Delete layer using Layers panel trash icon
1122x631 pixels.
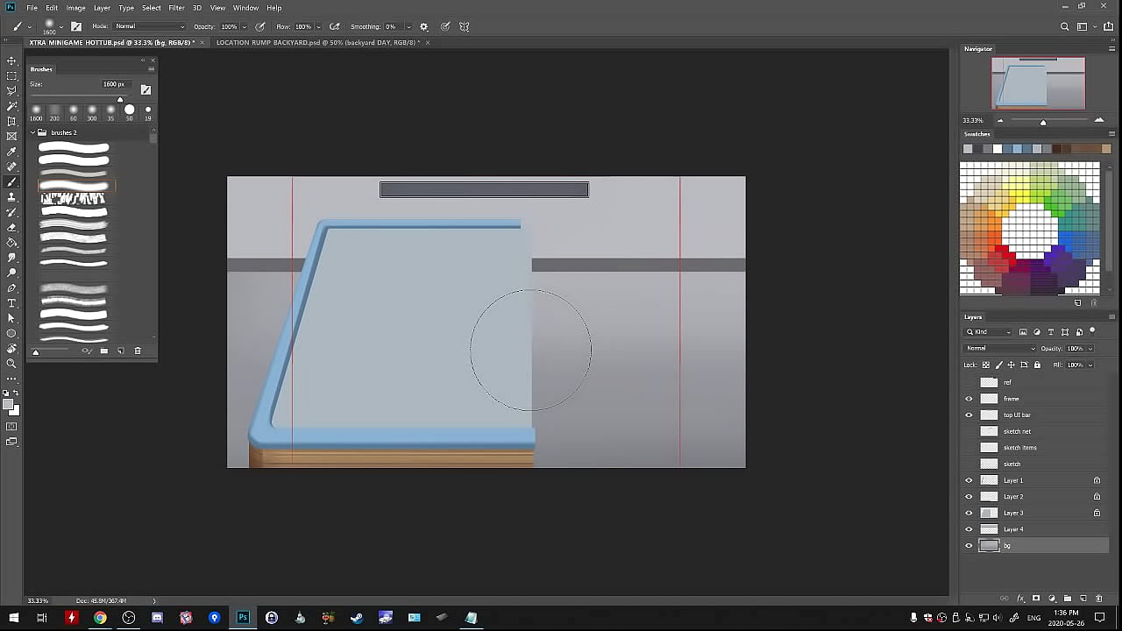pos(1098,599)
